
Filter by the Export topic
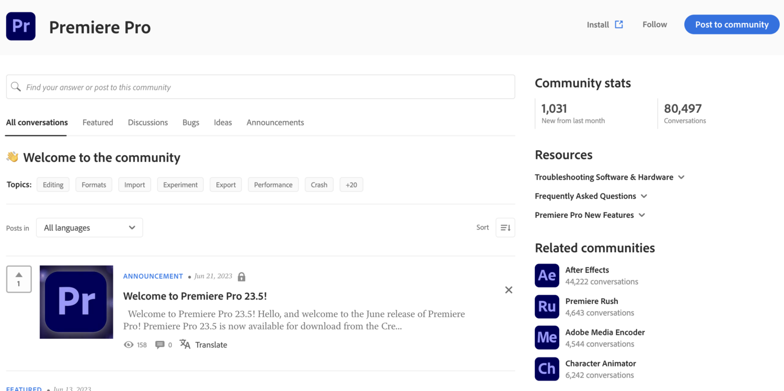pos(226,185)
